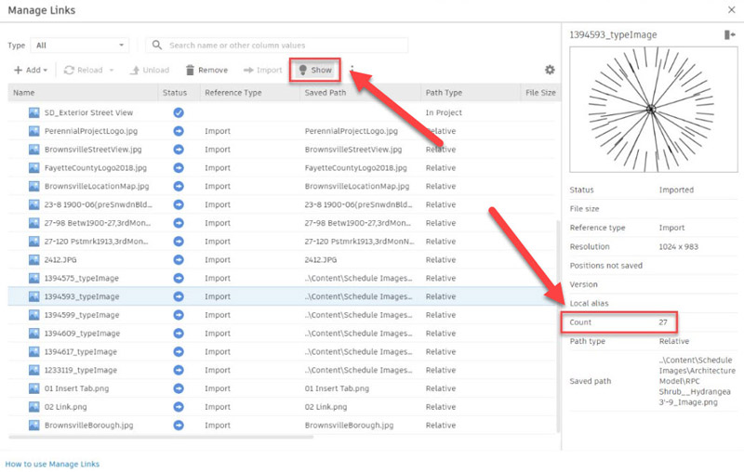Expand the Add button dropdown
The image size is (744, 472).
pyautogui.click(x=47, y=70)
